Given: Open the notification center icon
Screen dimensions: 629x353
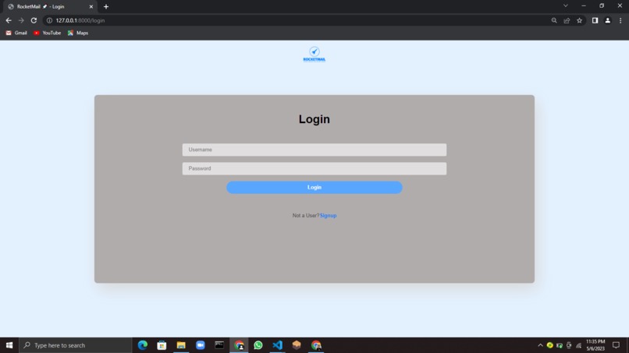Looking at the screenshot, I should [x=617, y=345].
